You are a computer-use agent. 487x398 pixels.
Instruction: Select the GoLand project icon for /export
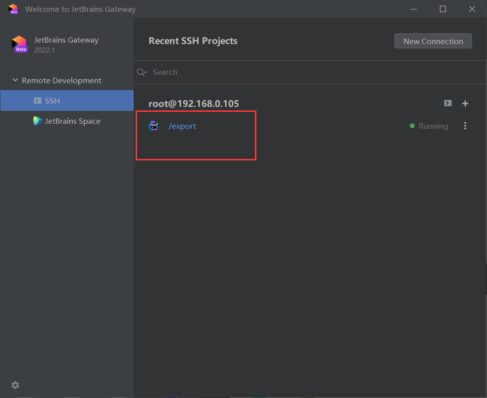click(154, 126)
